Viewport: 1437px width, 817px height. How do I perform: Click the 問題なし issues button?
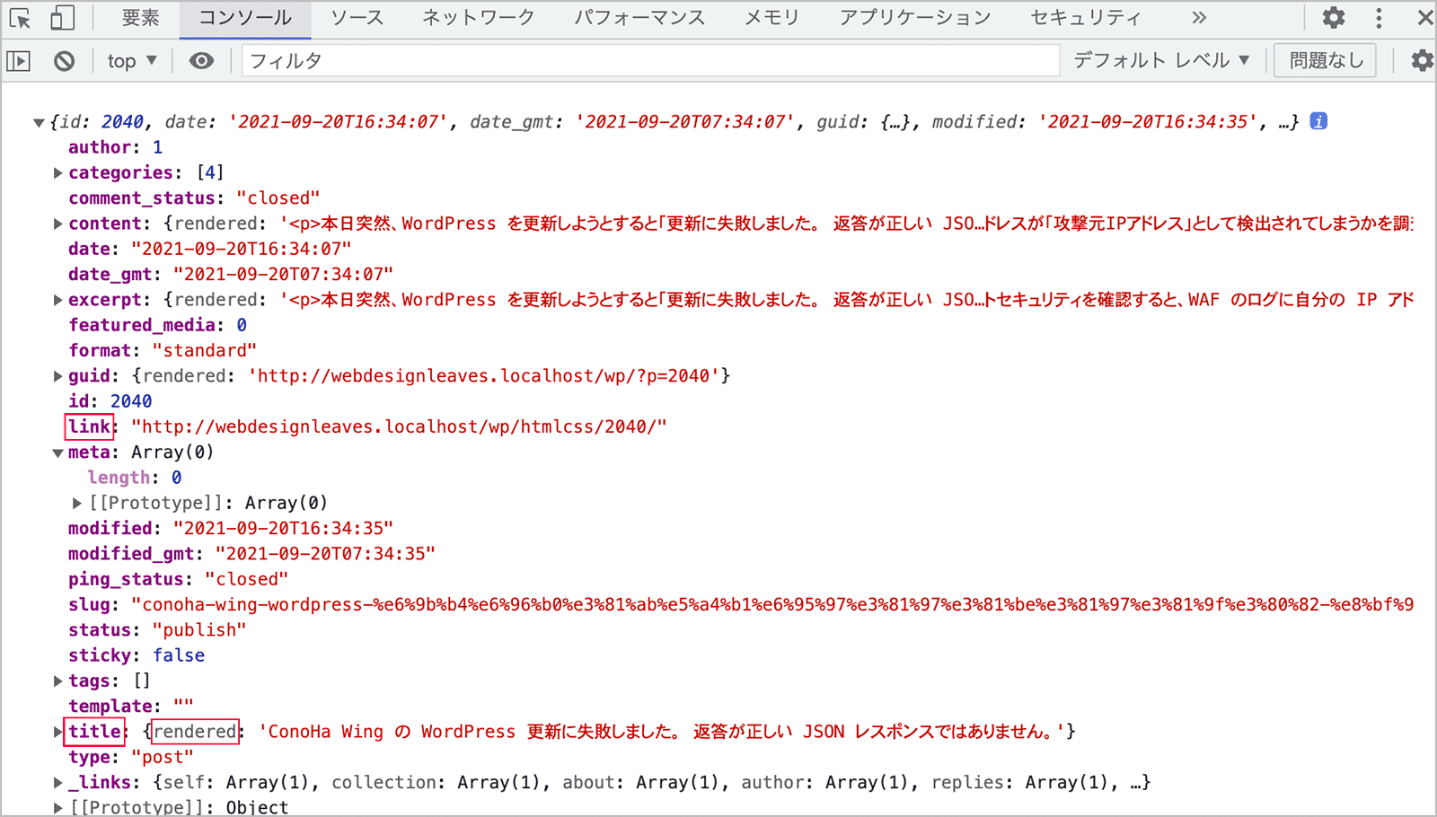point(1326,61)
